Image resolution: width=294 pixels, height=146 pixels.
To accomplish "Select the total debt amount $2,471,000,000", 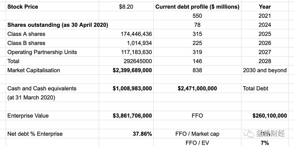I will point(197,89).
